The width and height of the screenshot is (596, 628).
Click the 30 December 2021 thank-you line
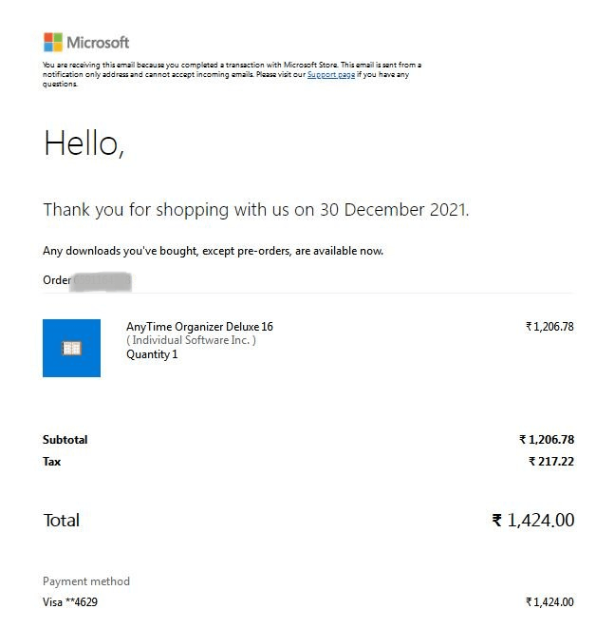click(256, 210)
